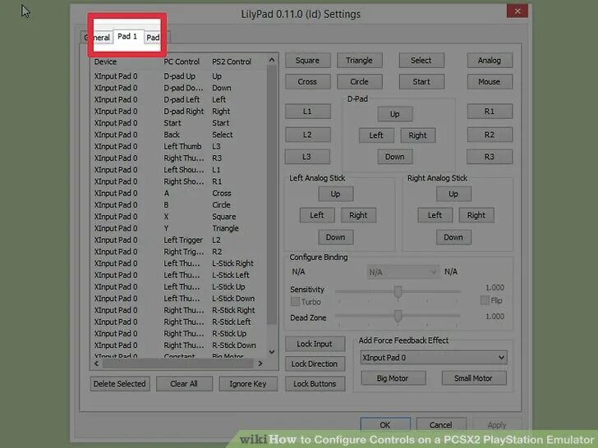Click the Lock Input button
This screenshot has height=448, width=598.
tap(315, 344)
